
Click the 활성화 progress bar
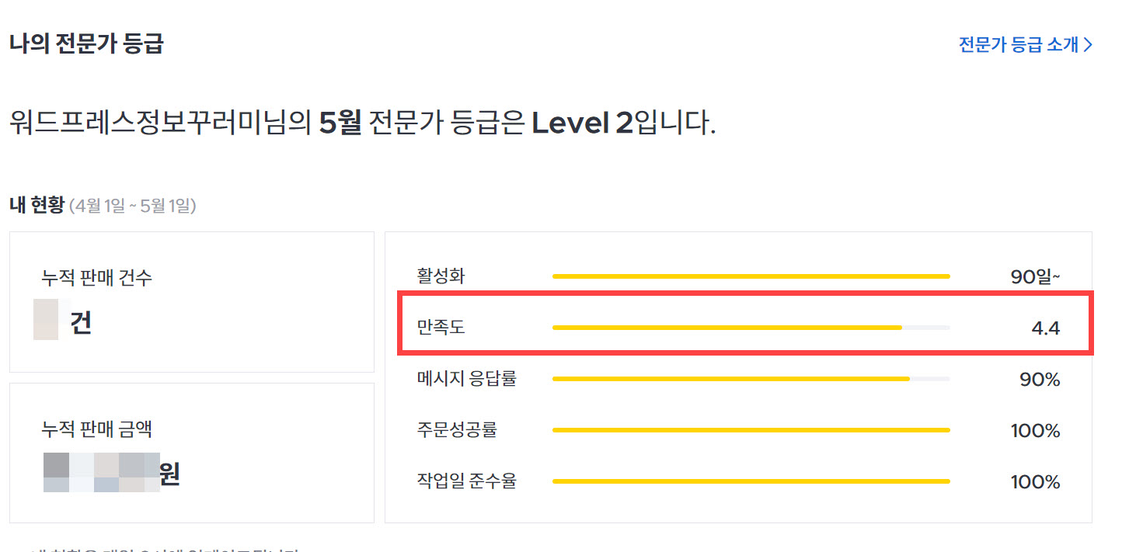(x=750, y=276)
